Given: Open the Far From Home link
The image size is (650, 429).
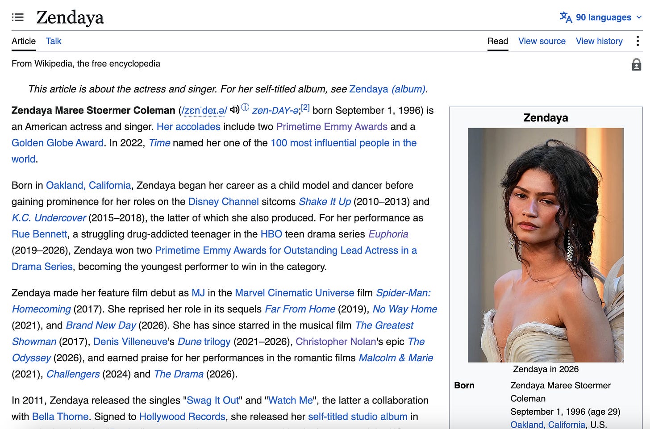Looking at the screenshot, I should pyautogui.click(x=300, y=309).
